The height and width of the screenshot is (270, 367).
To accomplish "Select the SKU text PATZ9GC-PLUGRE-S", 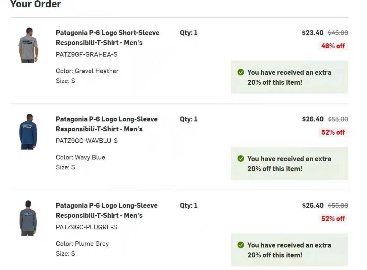I will point(86,227).
